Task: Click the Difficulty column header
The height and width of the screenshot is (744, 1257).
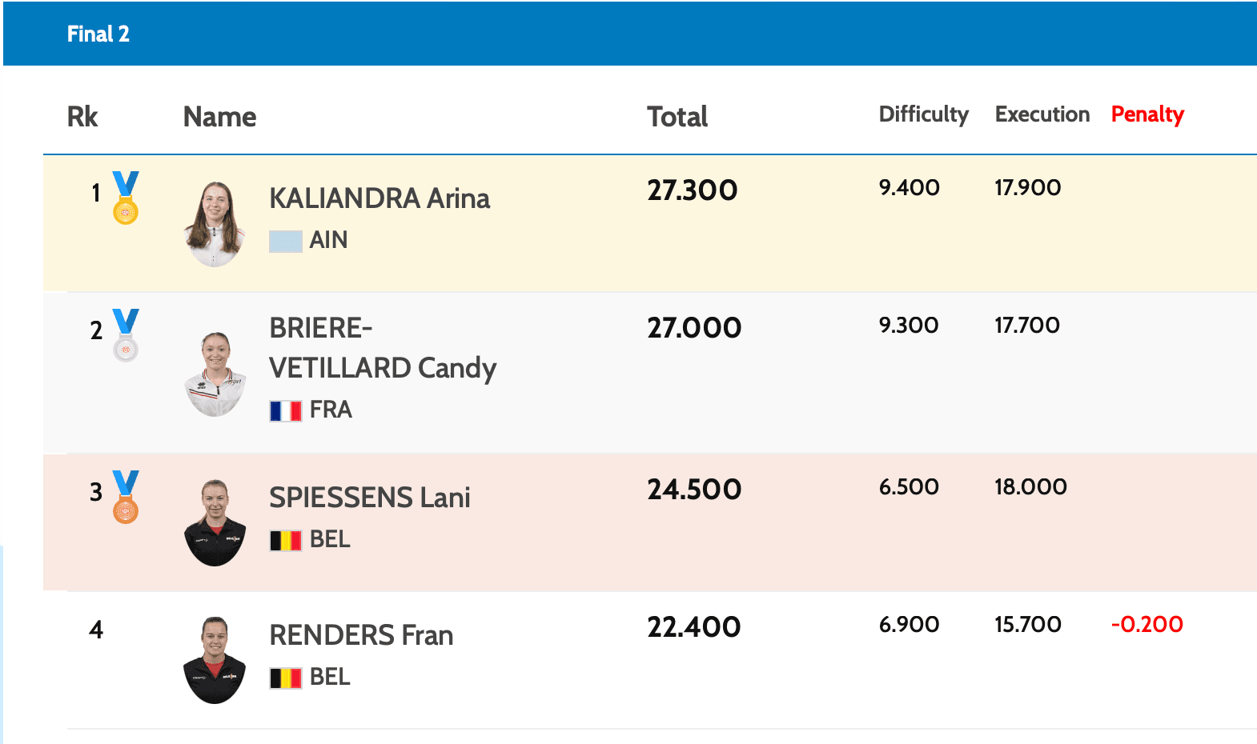Action: pos(923,114)
